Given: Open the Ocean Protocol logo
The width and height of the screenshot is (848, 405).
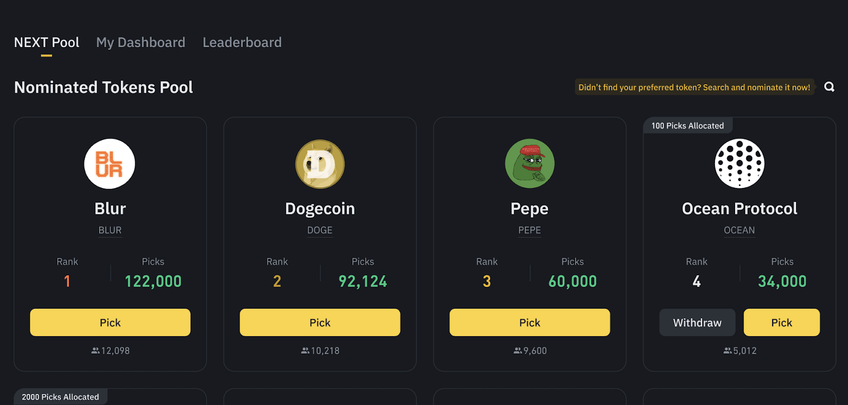Looking at the screenshot, I should [x=739, y=164].
